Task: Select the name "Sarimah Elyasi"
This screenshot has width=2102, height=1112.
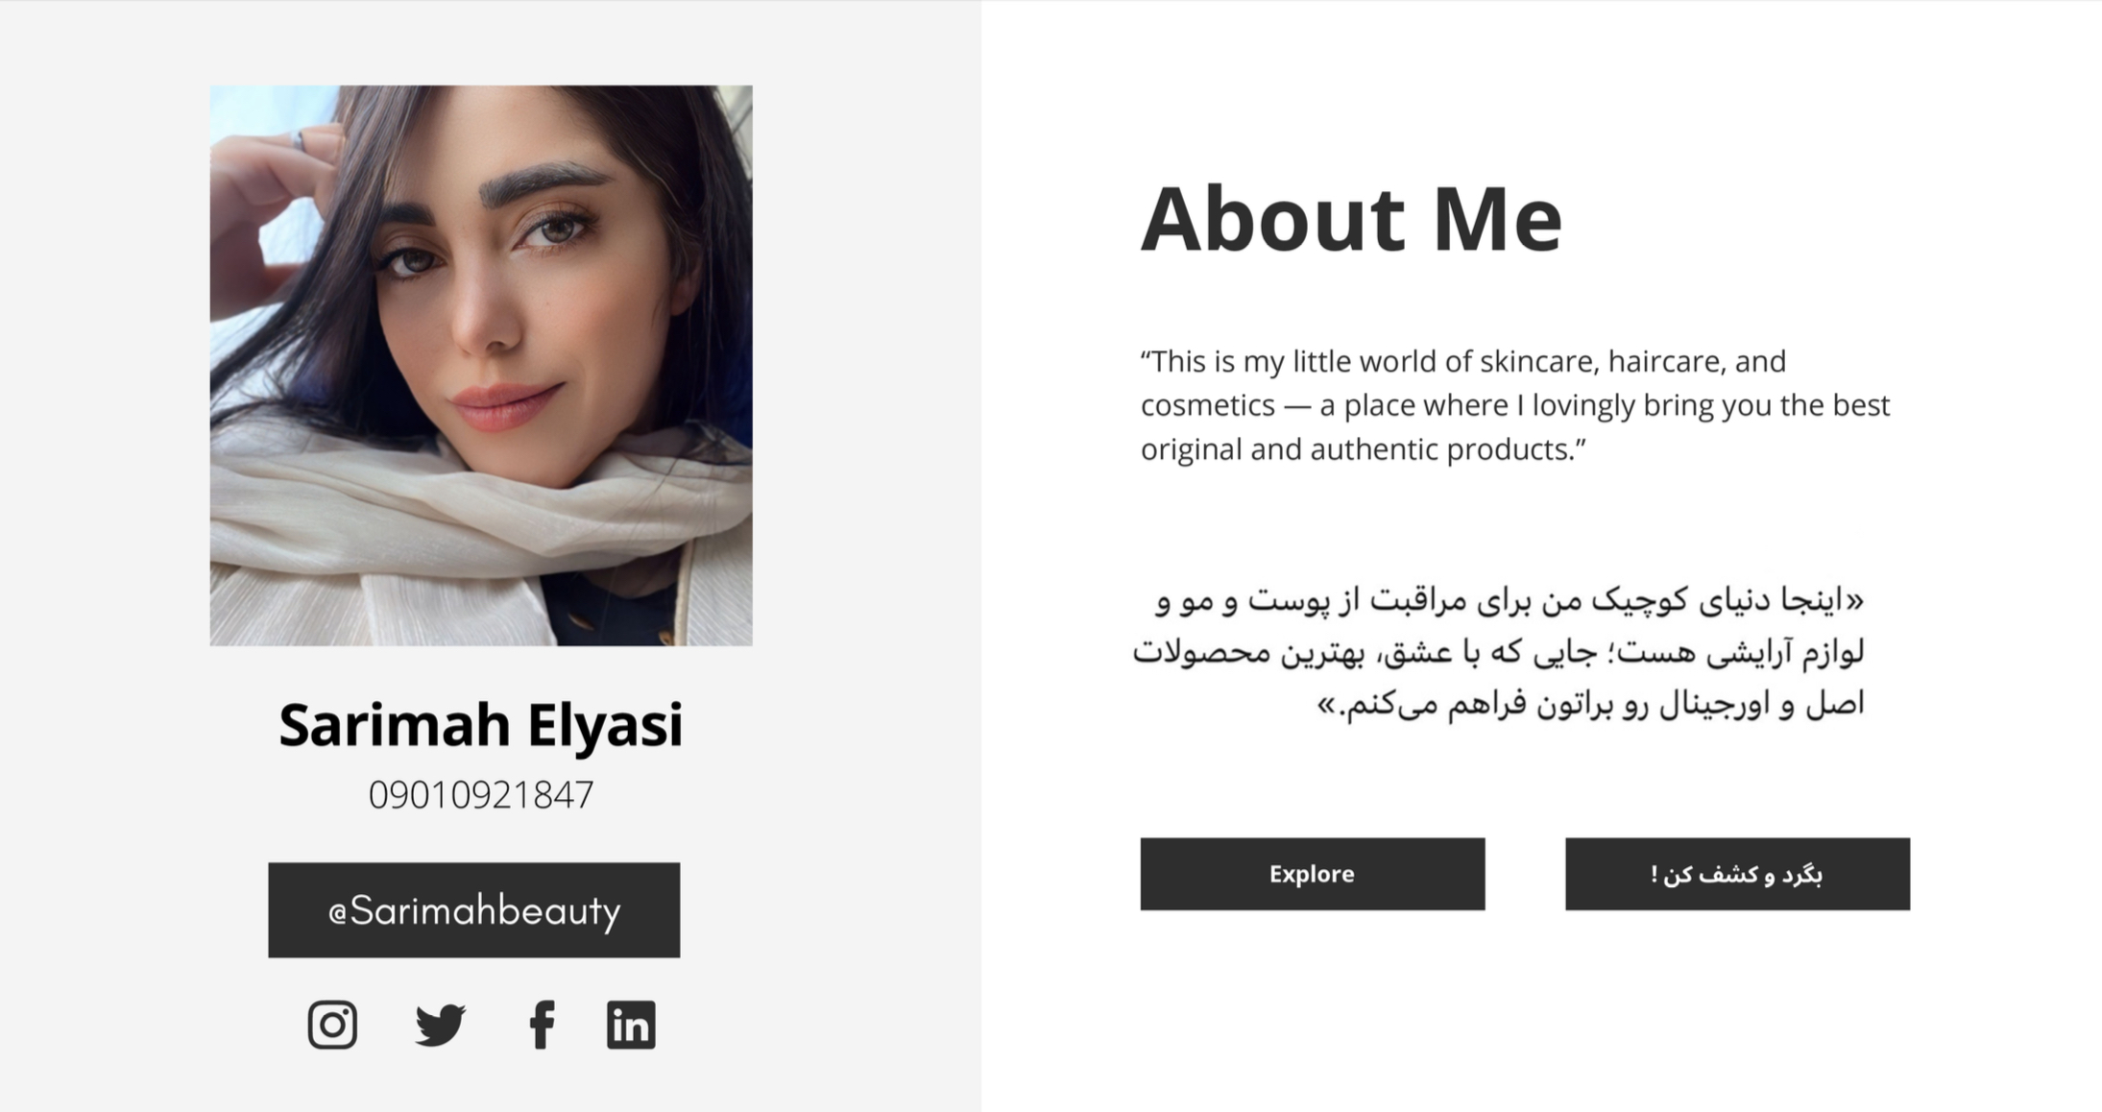Action: tap(480, 724)
